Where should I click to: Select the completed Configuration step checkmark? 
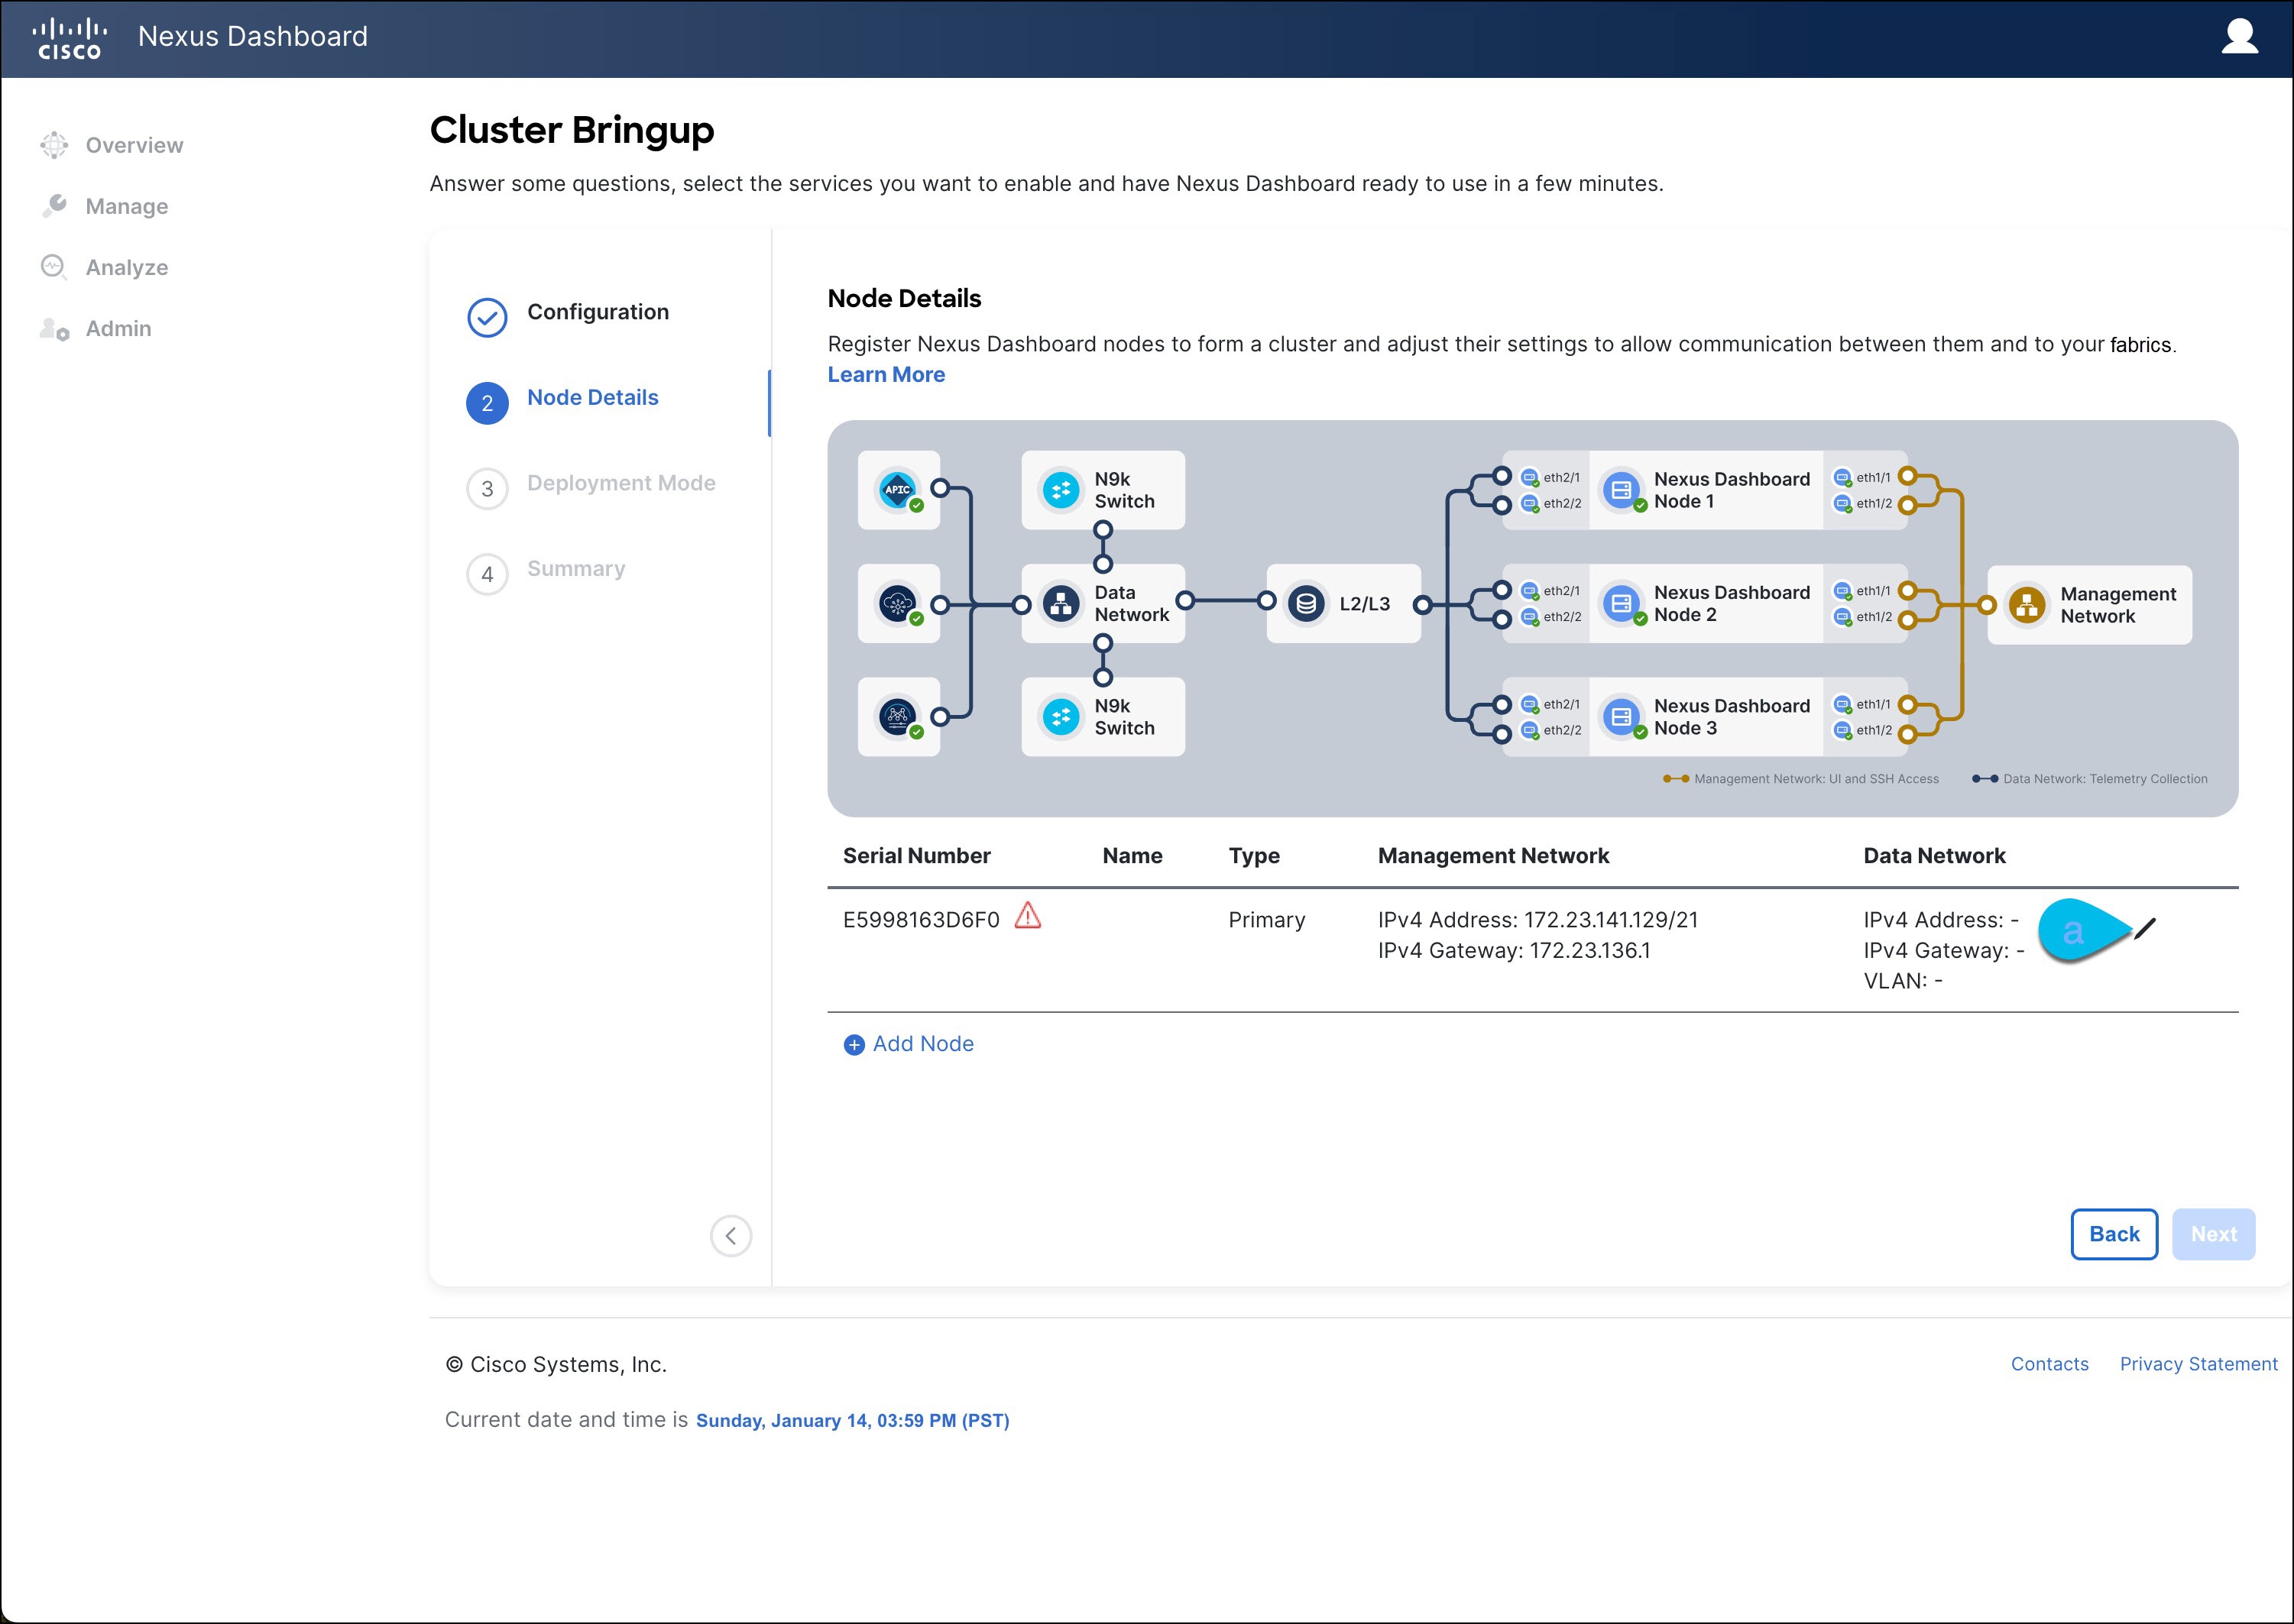[x=488, y=318]
